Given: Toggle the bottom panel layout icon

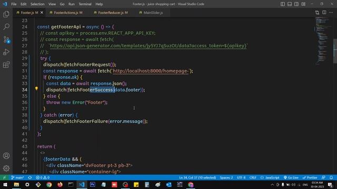Looking at the screenshot, I should pos(290,4).
